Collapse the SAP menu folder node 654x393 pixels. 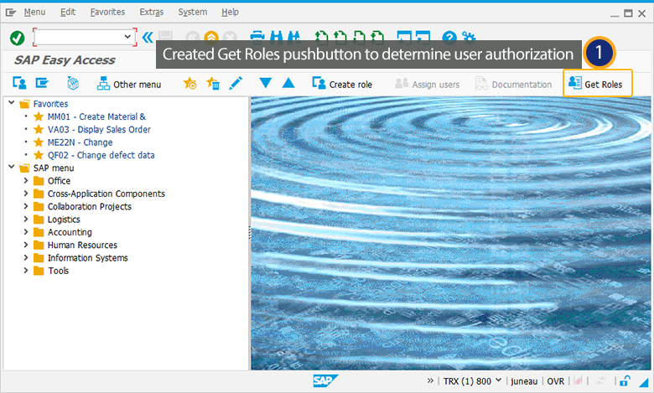coord(12,167)
